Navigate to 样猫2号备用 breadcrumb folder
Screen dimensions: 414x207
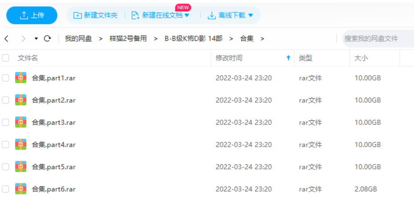click(x=128, y=39)
